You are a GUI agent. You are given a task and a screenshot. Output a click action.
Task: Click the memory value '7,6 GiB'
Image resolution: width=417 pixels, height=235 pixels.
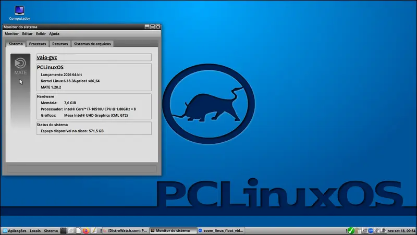[x=70, y=103]
